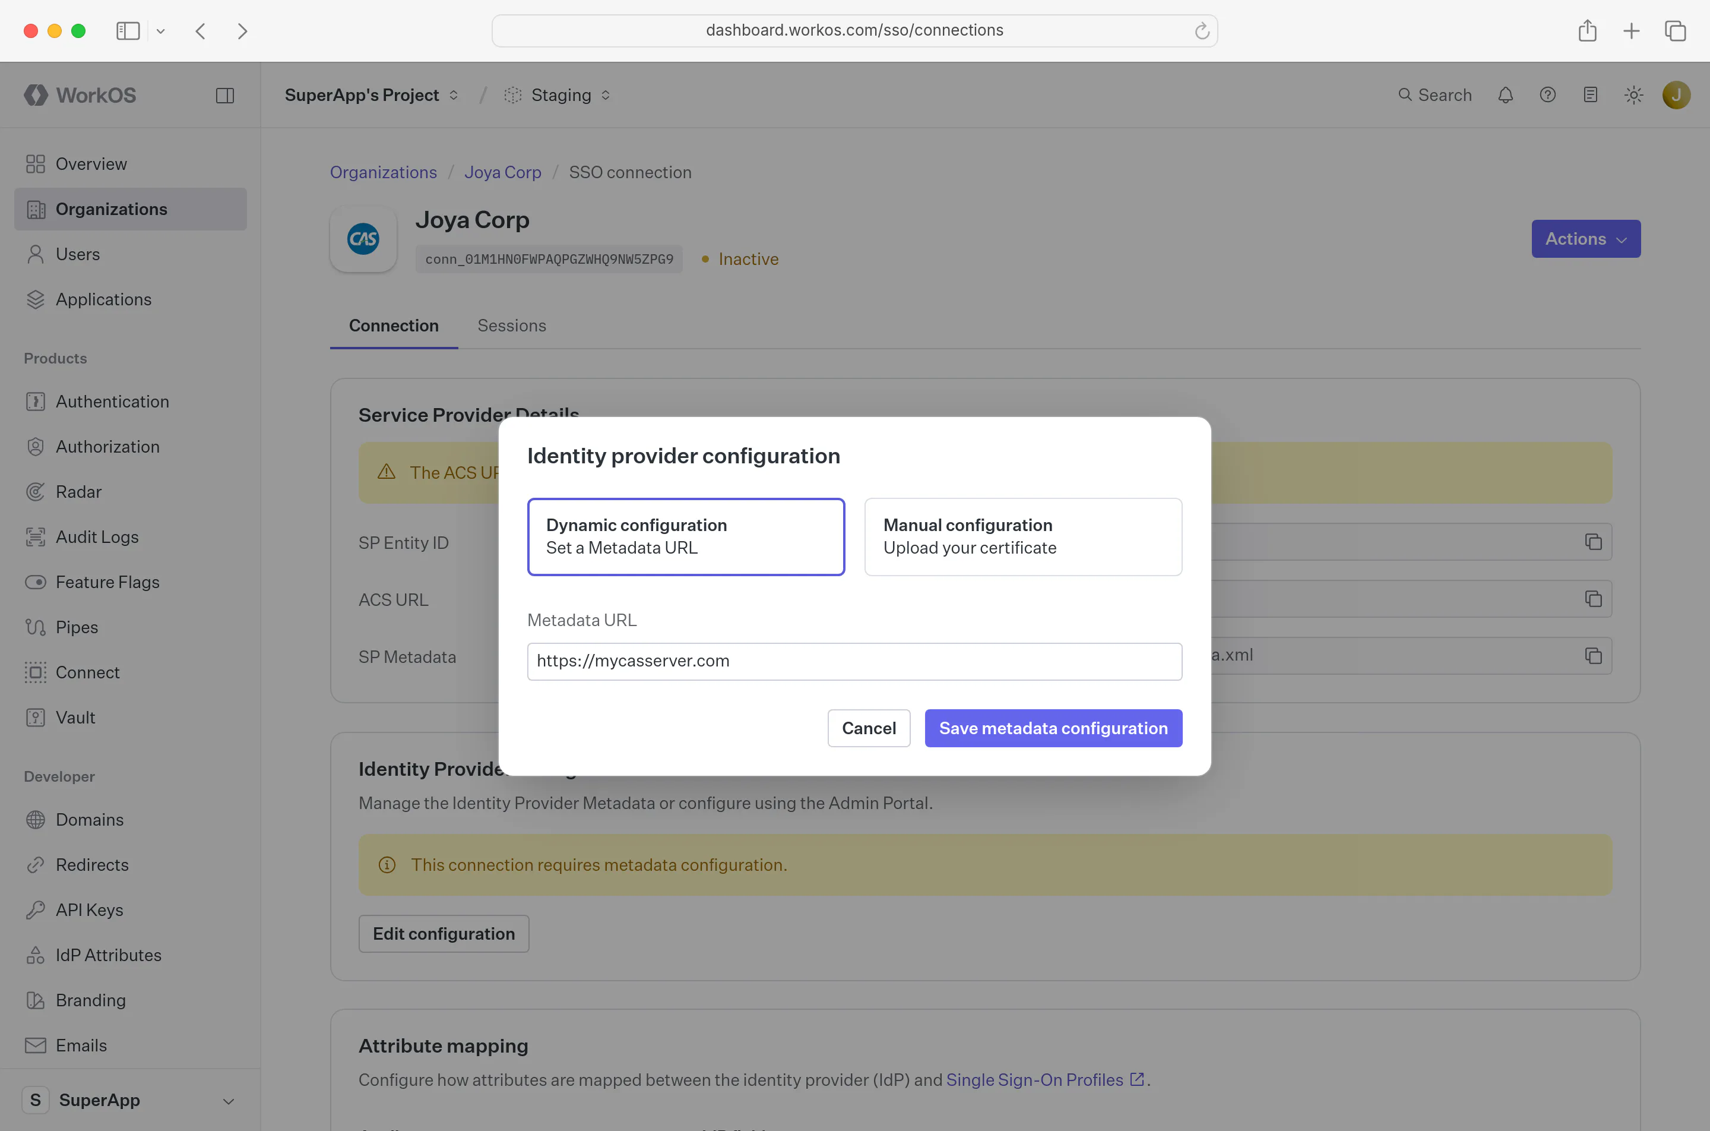Viewport: 1710px width, 1131px height.
Task: Open Safari tab group dropdown arrow
Action: [161, 31]
